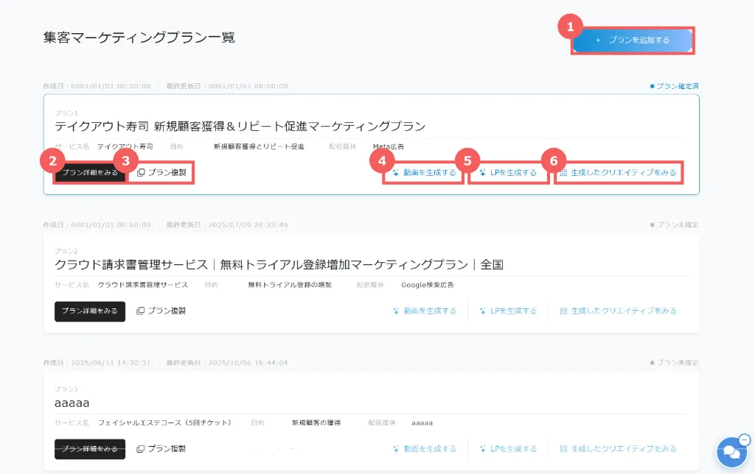755x474 pixels.
Task: Open プラン詳細をみる for the aaaaa plan
Action: [x=90, y=448]
